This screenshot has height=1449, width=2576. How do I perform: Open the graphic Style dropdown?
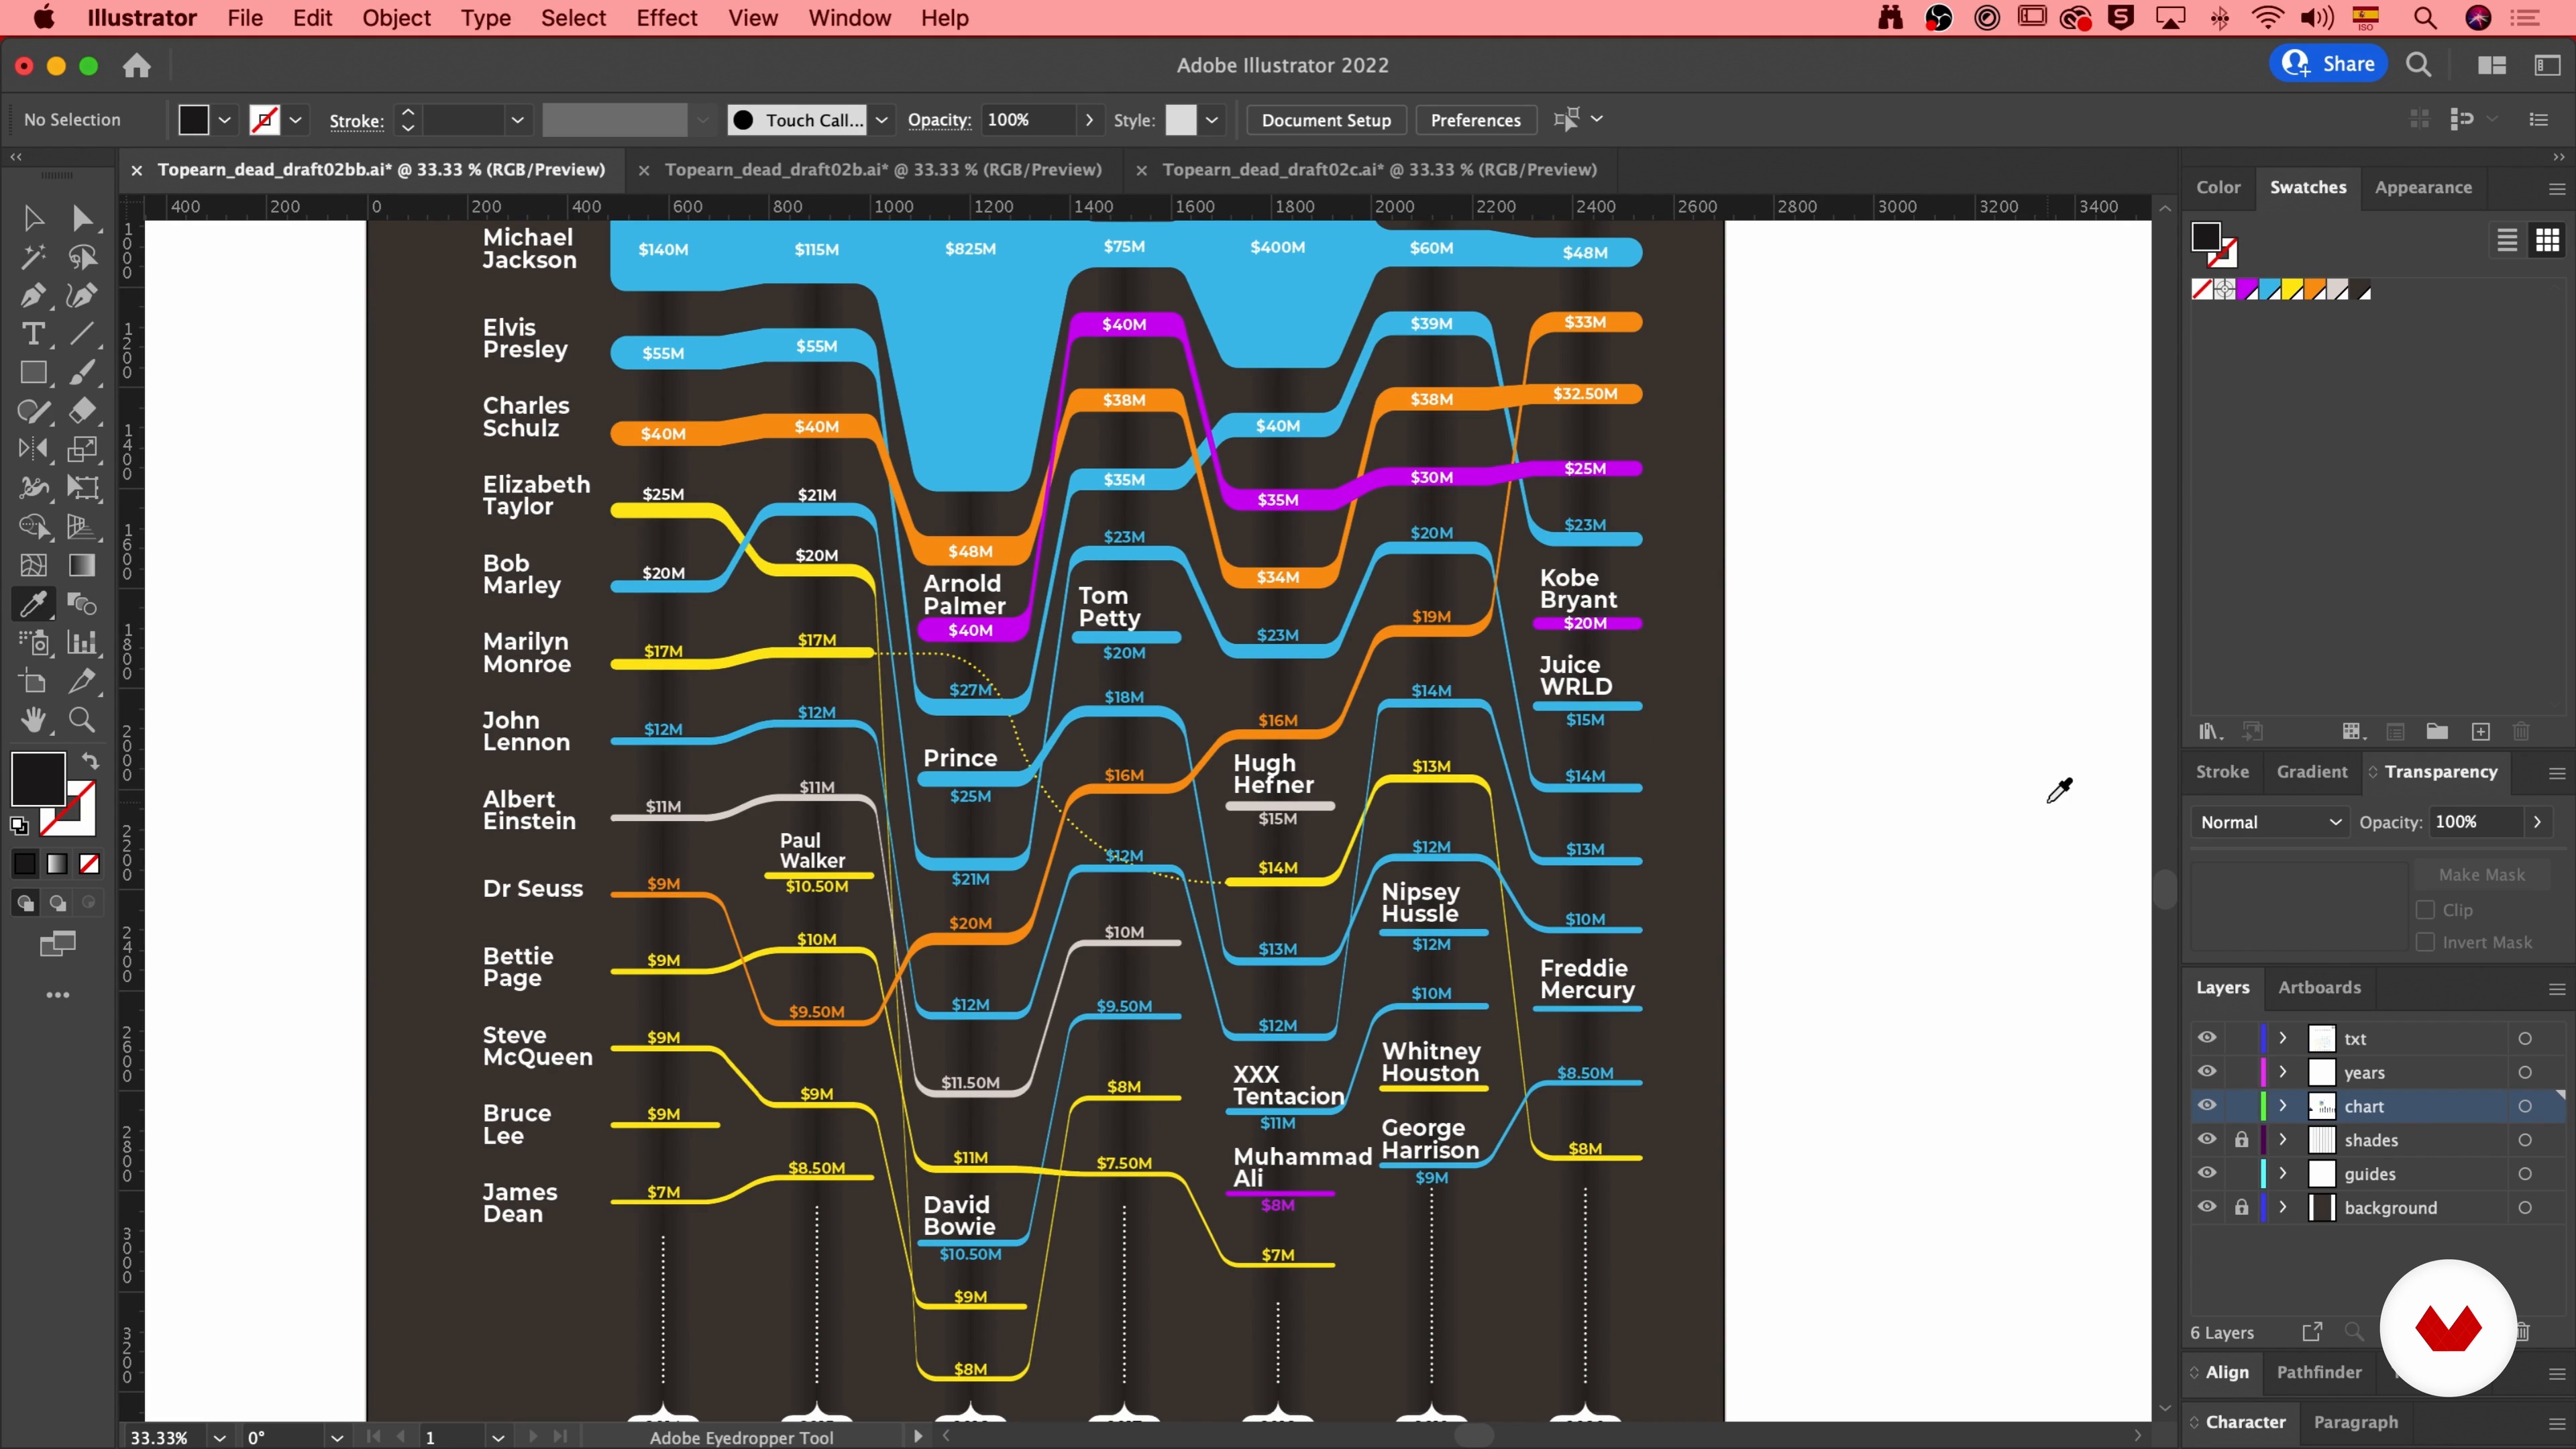[x=1212, y=120]
